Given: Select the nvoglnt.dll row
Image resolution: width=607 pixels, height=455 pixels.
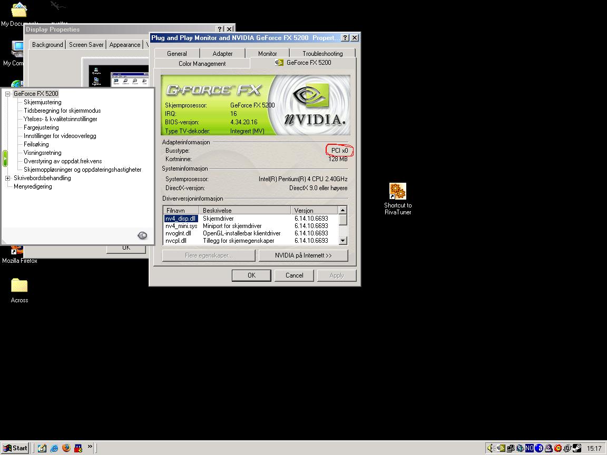Looking at the screenshot, I should pos(251,233).
